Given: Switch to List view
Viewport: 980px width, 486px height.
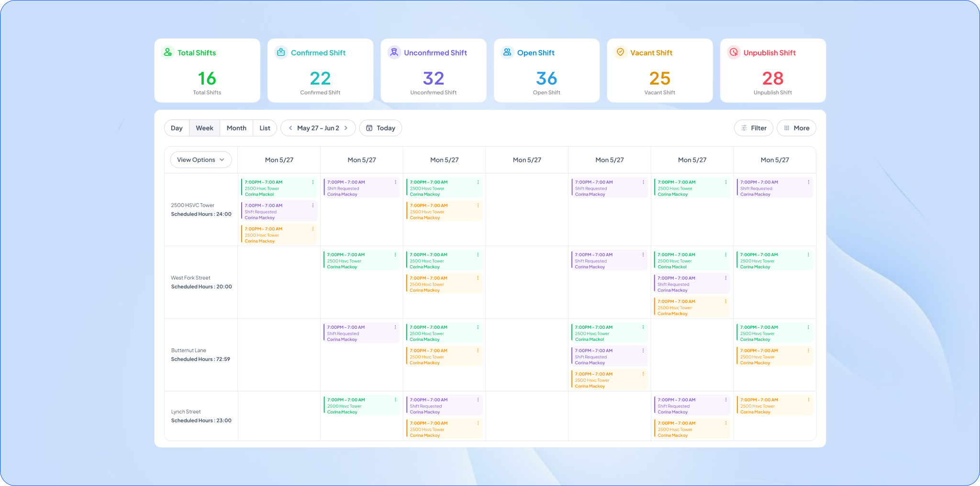Looking at the screenshot, I should [265, 128].
